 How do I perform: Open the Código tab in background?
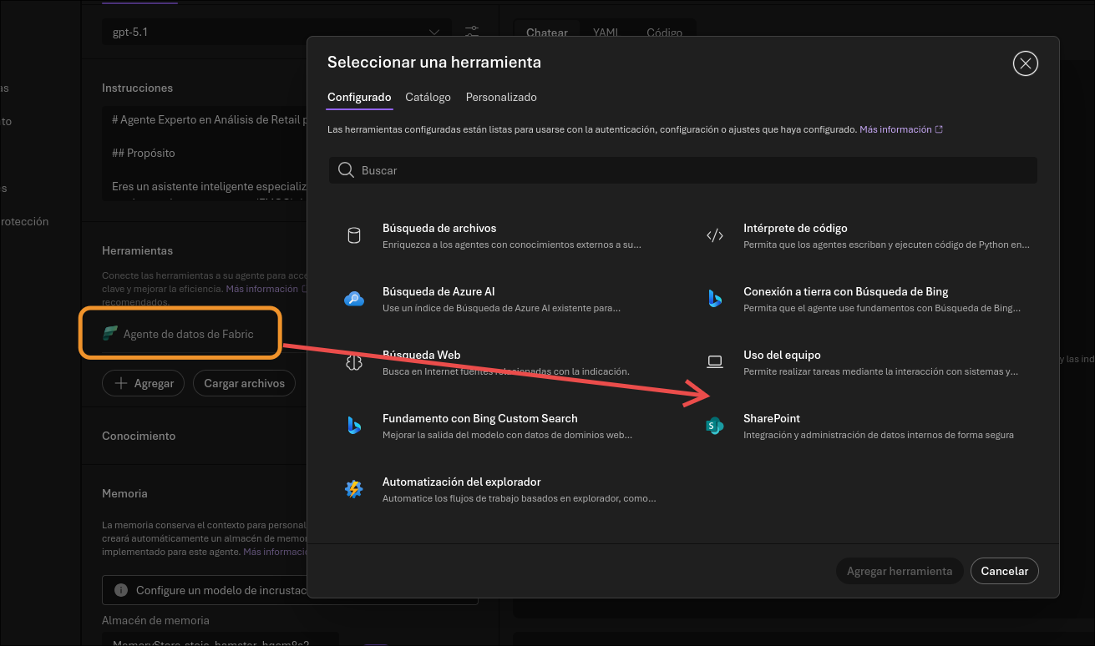pos(664,33)
